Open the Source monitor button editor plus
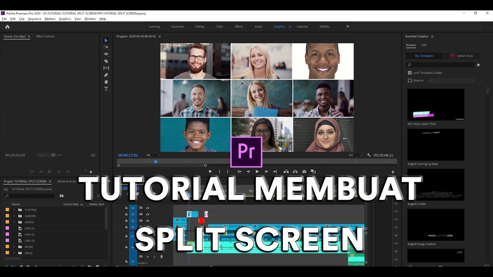This screenshot has width=493, height=277. (x=91, y=172)
